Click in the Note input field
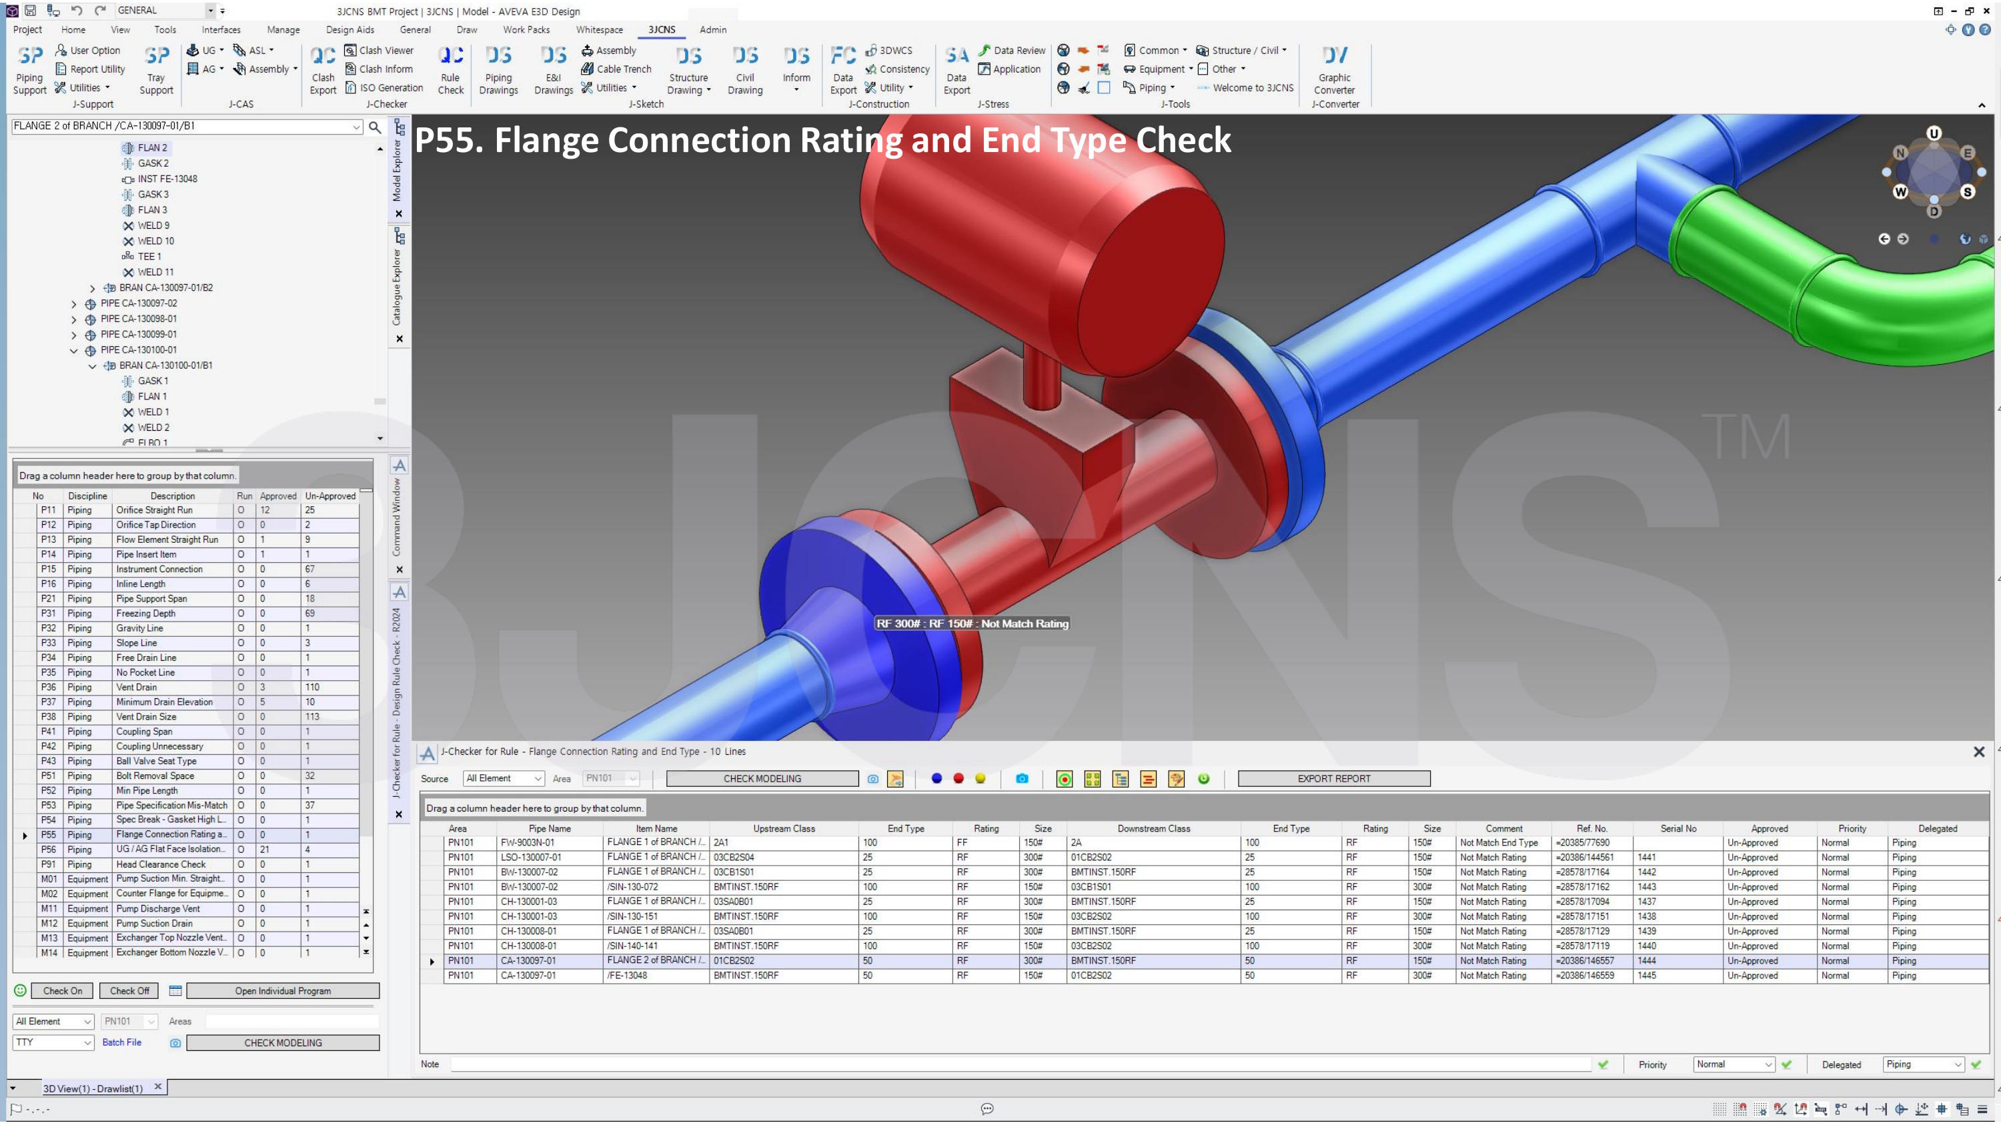Screen dimensions: 2001x1125 tap(1020, 1064)
